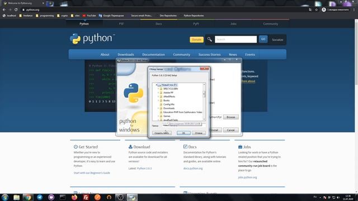Switch to Docs top tab
The height and width of the screenshot is (201, 358).
(159, 23)
